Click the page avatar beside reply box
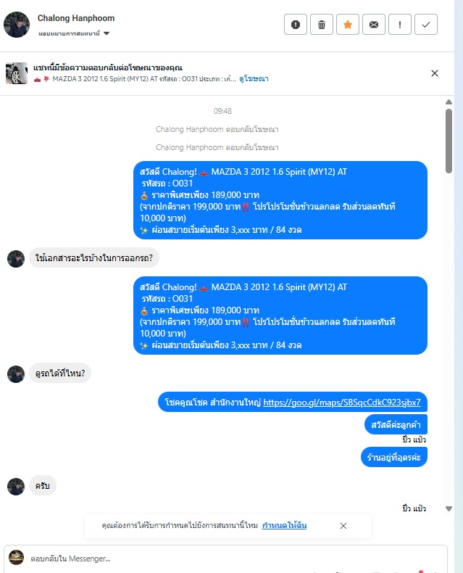The width and height of the screenshot is (463, 573). tap(16, 557)
